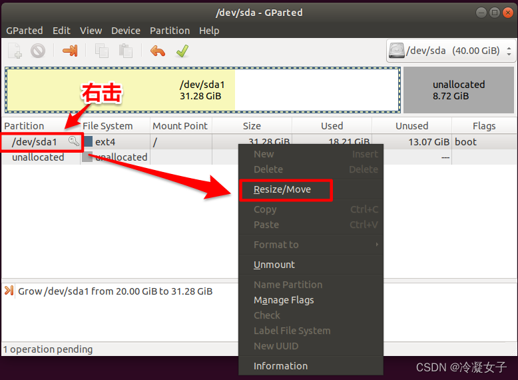The height and width of the screenshot is (380, 518).
Task: Click the Mount Point column header
Action: coord(181,126)
